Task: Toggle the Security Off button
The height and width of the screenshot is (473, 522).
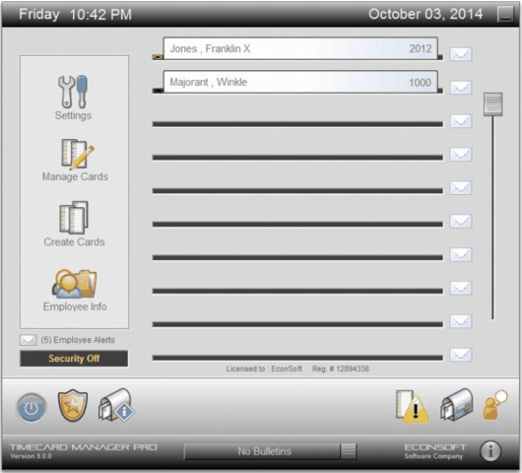Action: click(x=74, y=359)
